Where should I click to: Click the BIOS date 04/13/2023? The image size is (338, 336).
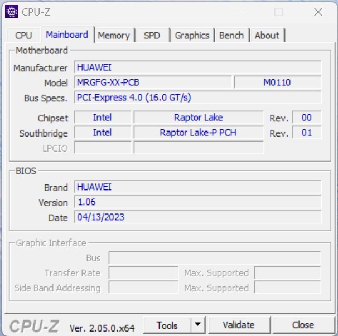(197, 217)
